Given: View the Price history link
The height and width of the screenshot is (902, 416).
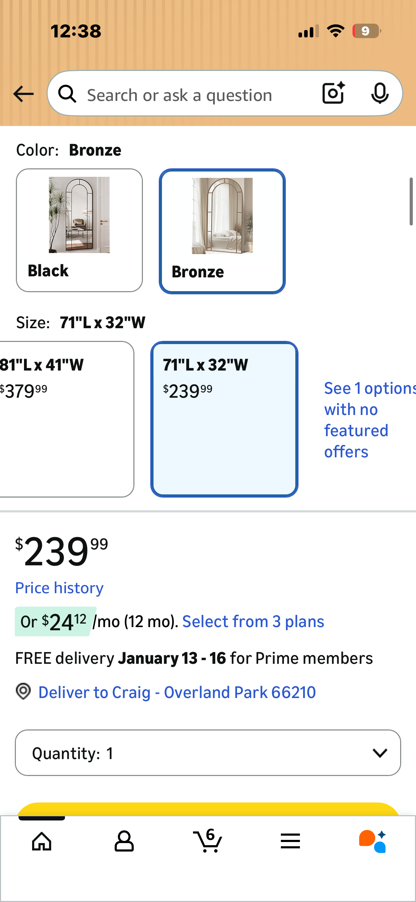Looking at the screenshot, I should click(59, 588).
